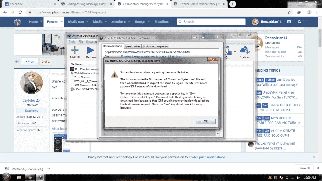The image size is (322, 181).
Task: Click the Resume icon in IDM toolbar
Action: click(x=91, y=52)
